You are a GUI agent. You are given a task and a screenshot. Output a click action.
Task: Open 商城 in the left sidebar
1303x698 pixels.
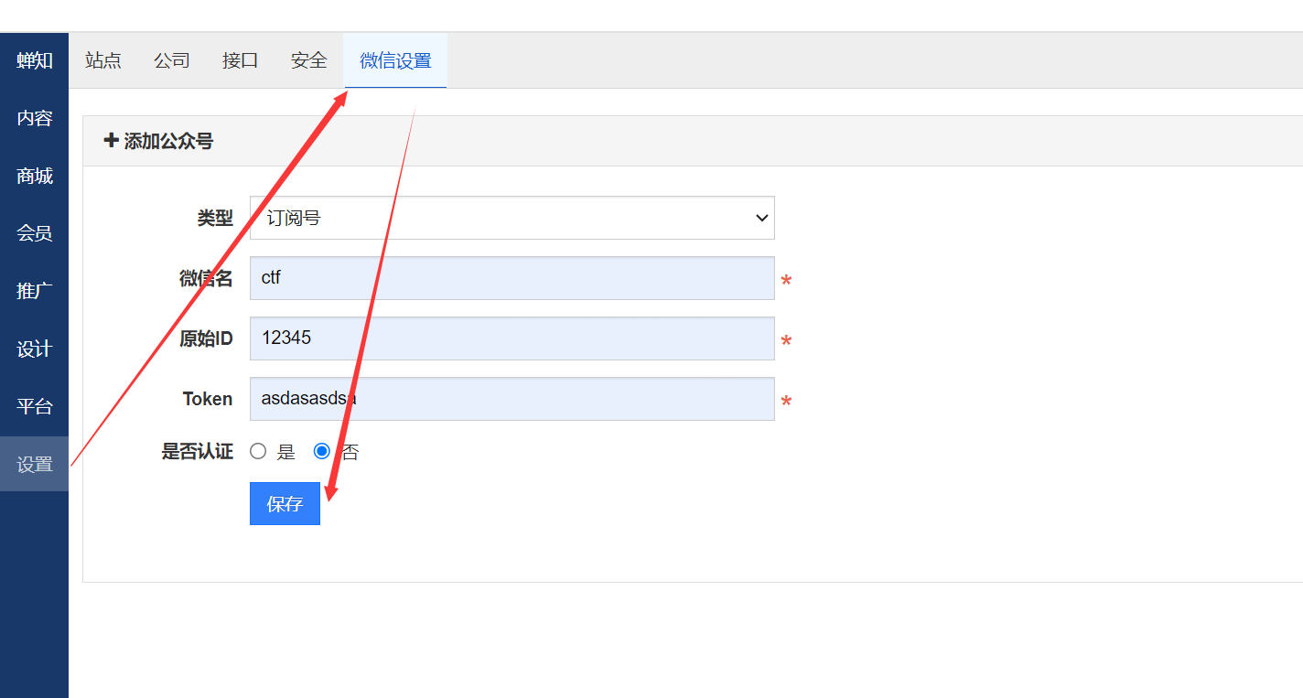[35, 176]
